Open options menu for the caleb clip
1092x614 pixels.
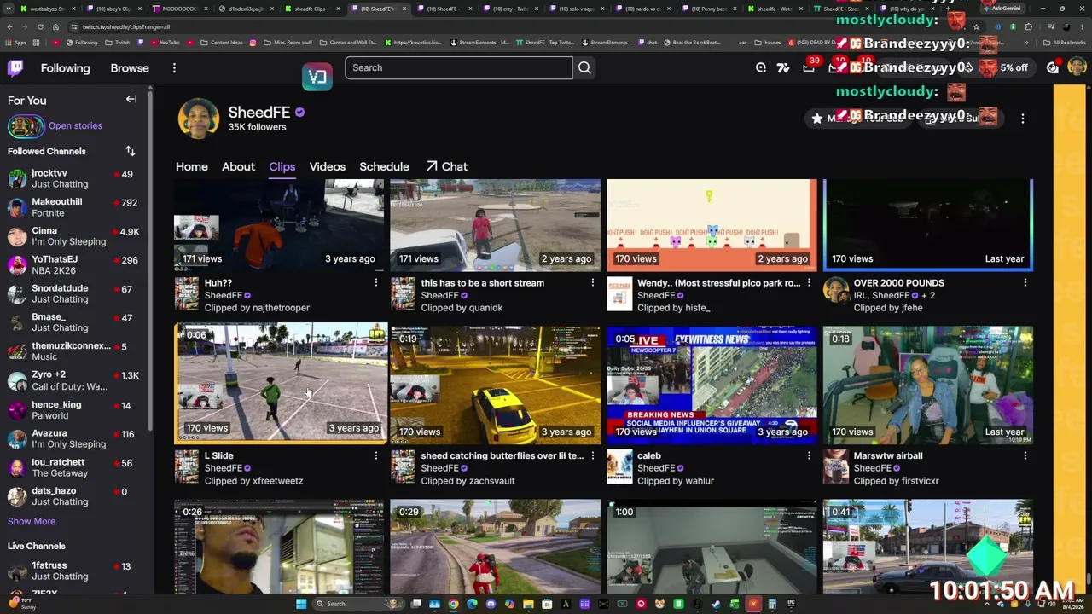809,456
